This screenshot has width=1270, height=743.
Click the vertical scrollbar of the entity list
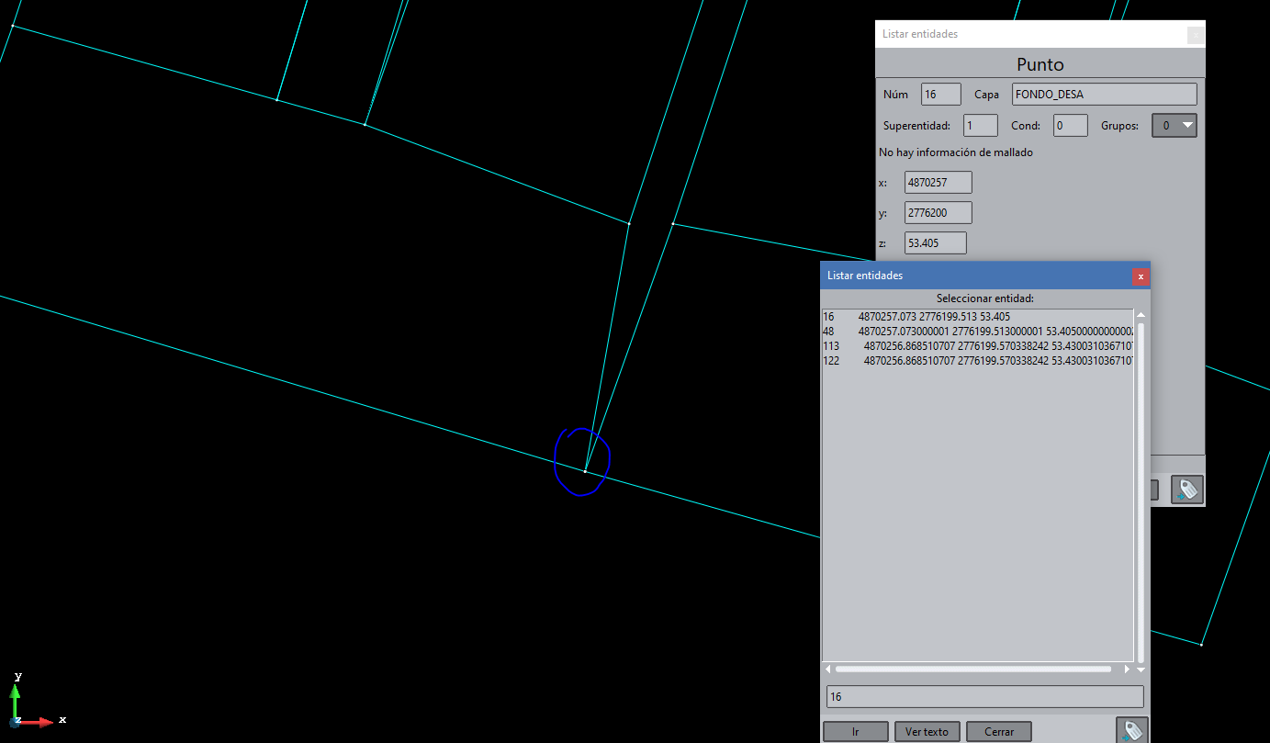coord(1141,491)
